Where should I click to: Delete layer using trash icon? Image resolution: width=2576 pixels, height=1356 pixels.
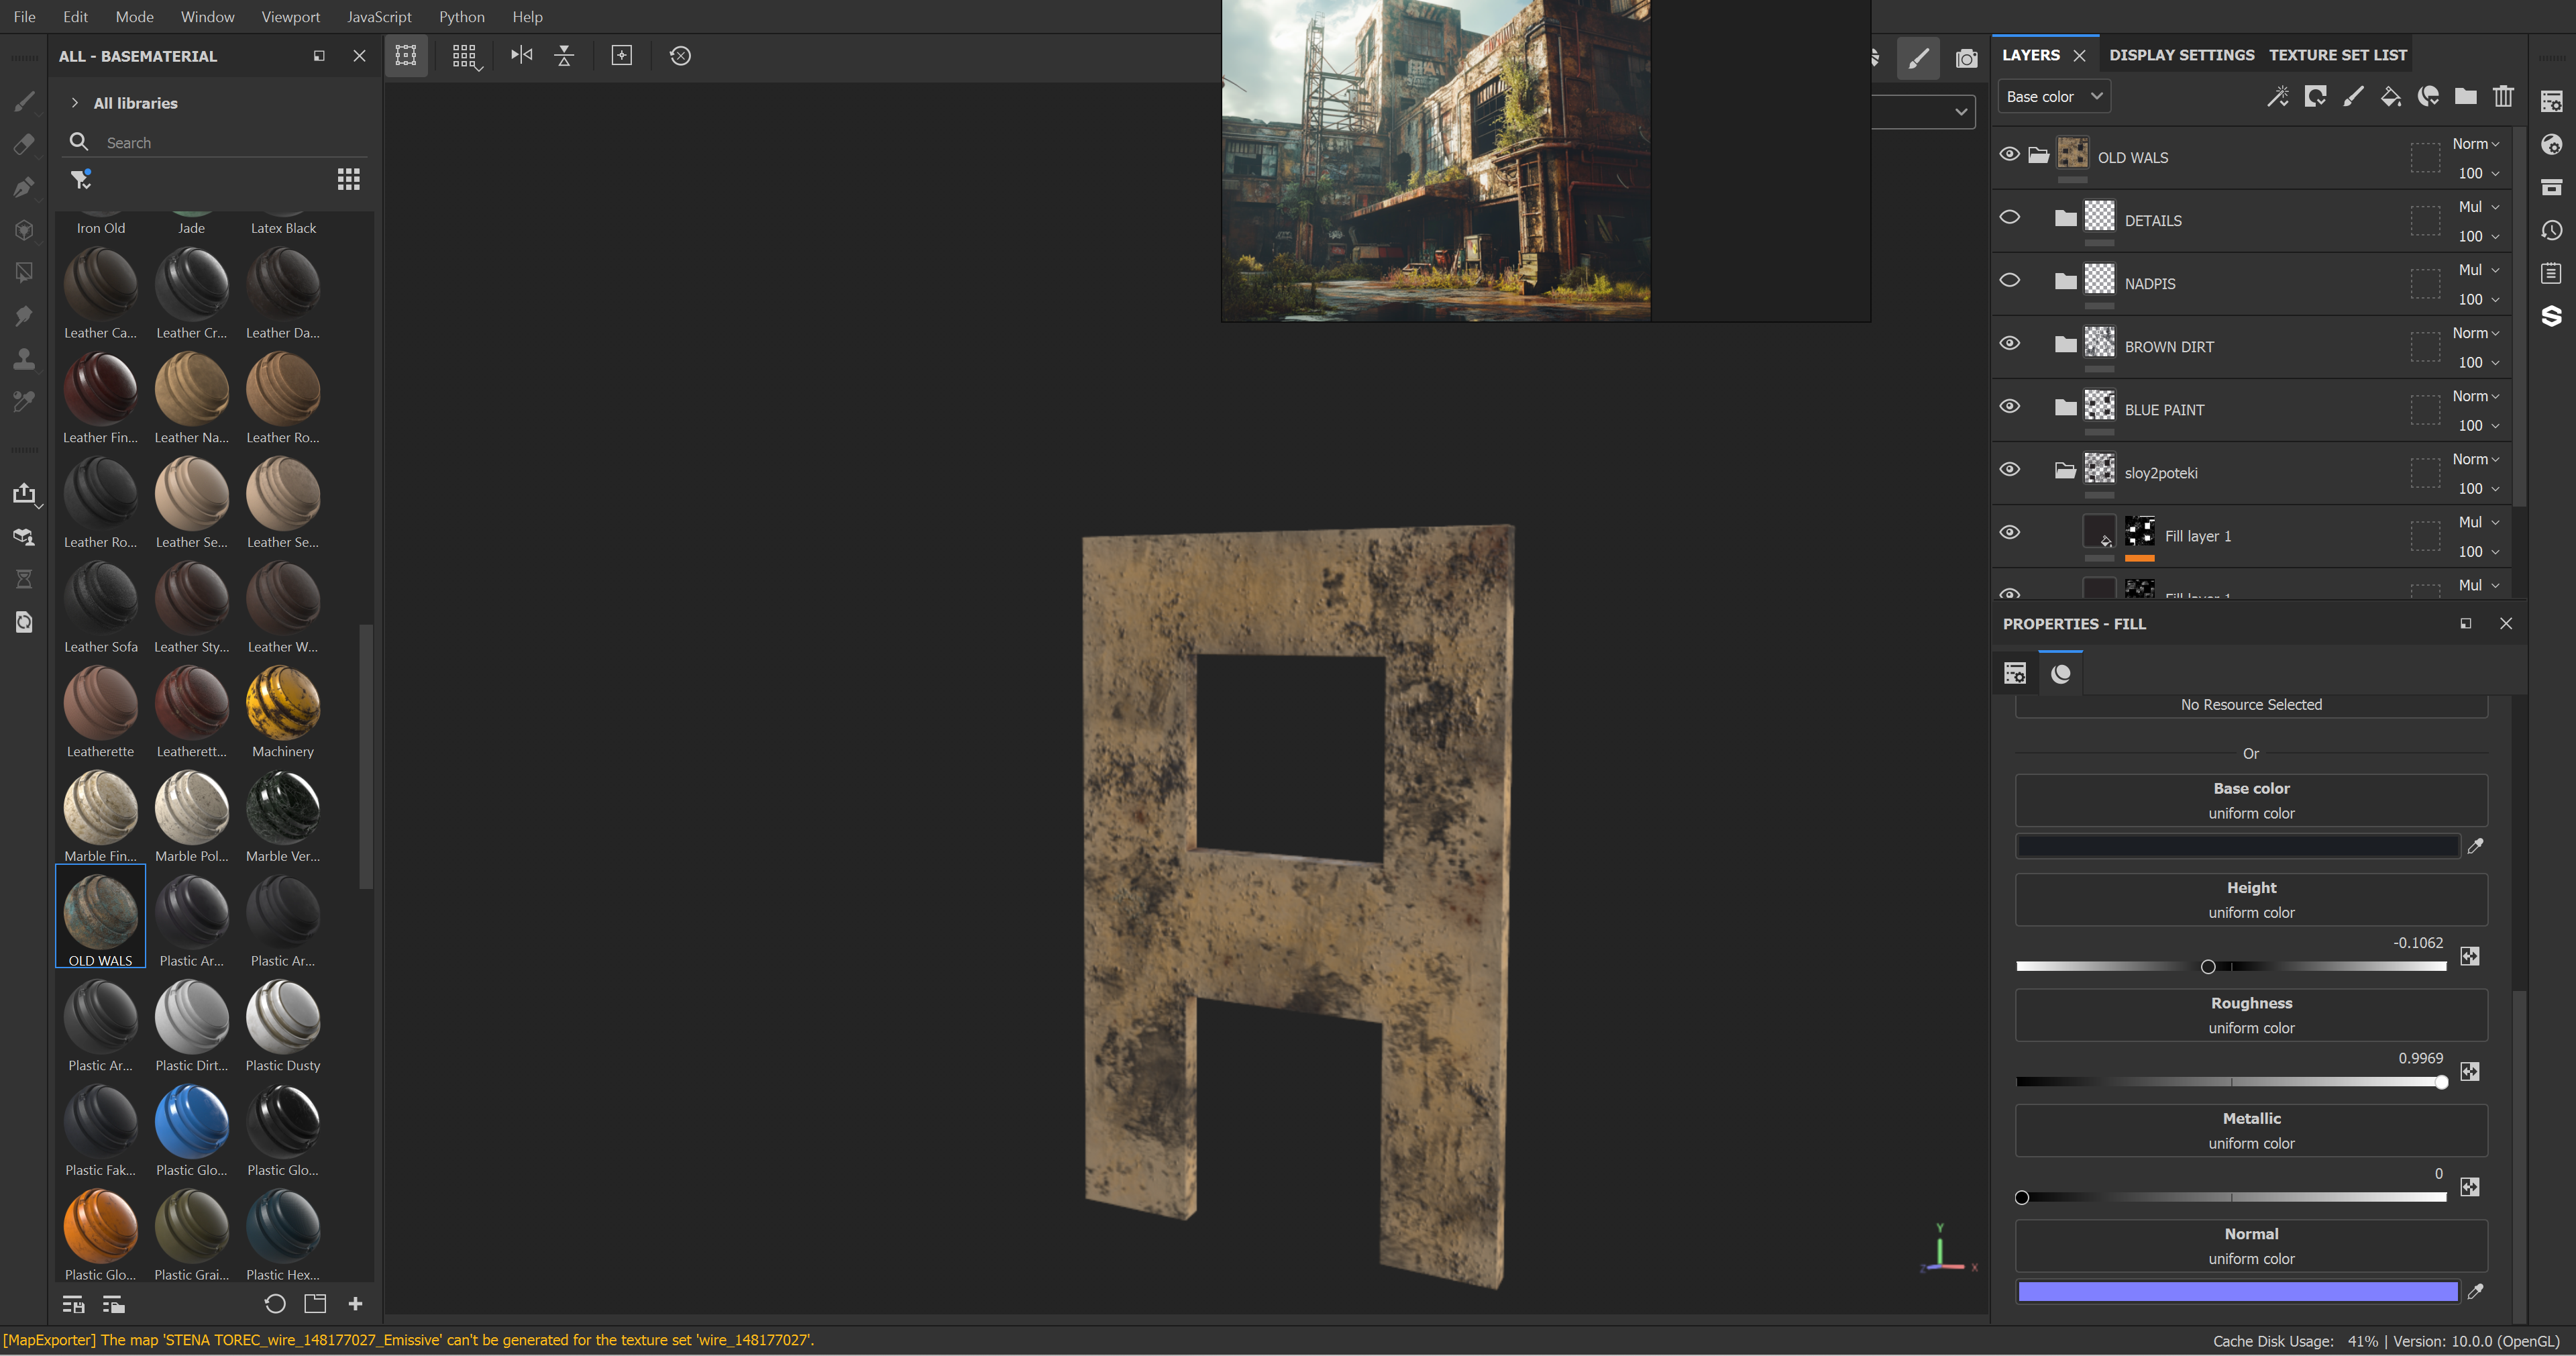[x=2503, y=97]
